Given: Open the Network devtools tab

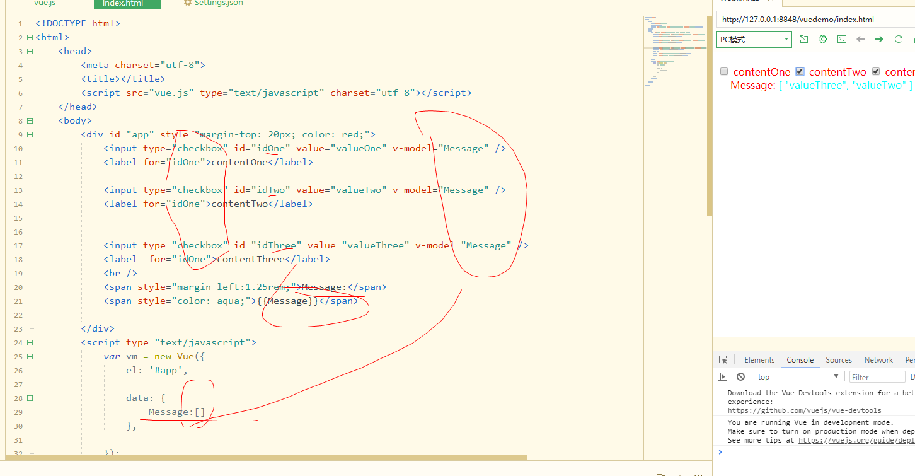Looking at the screenshot, I should click(878, 360).
